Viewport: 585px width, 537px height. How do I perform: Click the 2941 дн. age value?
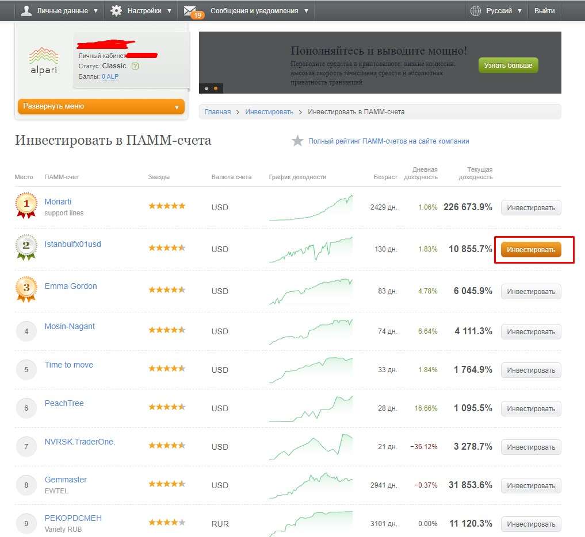384,485
